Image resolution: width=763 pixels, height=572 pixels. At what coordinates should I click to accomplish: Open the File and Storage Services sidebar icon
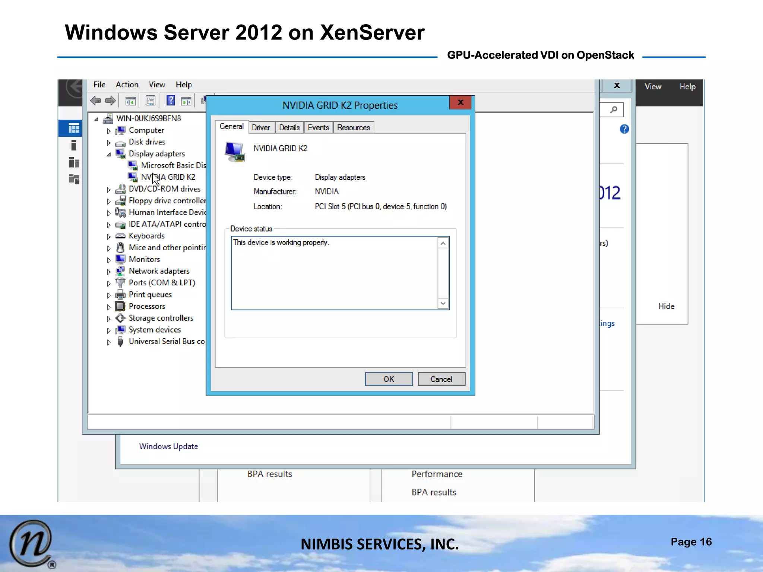(x=74, y=179)
